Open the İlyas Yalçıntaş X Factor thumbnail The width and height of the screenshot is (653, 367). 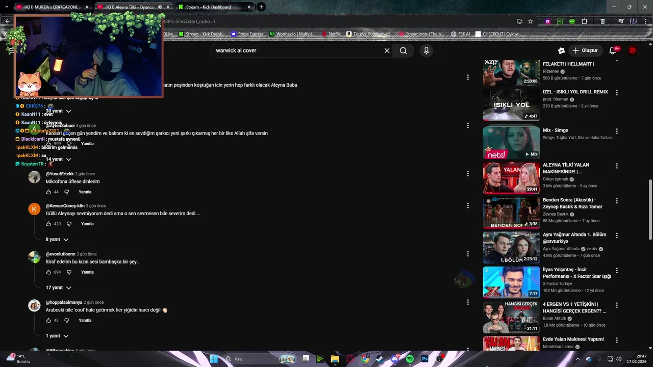click(511, 282)
